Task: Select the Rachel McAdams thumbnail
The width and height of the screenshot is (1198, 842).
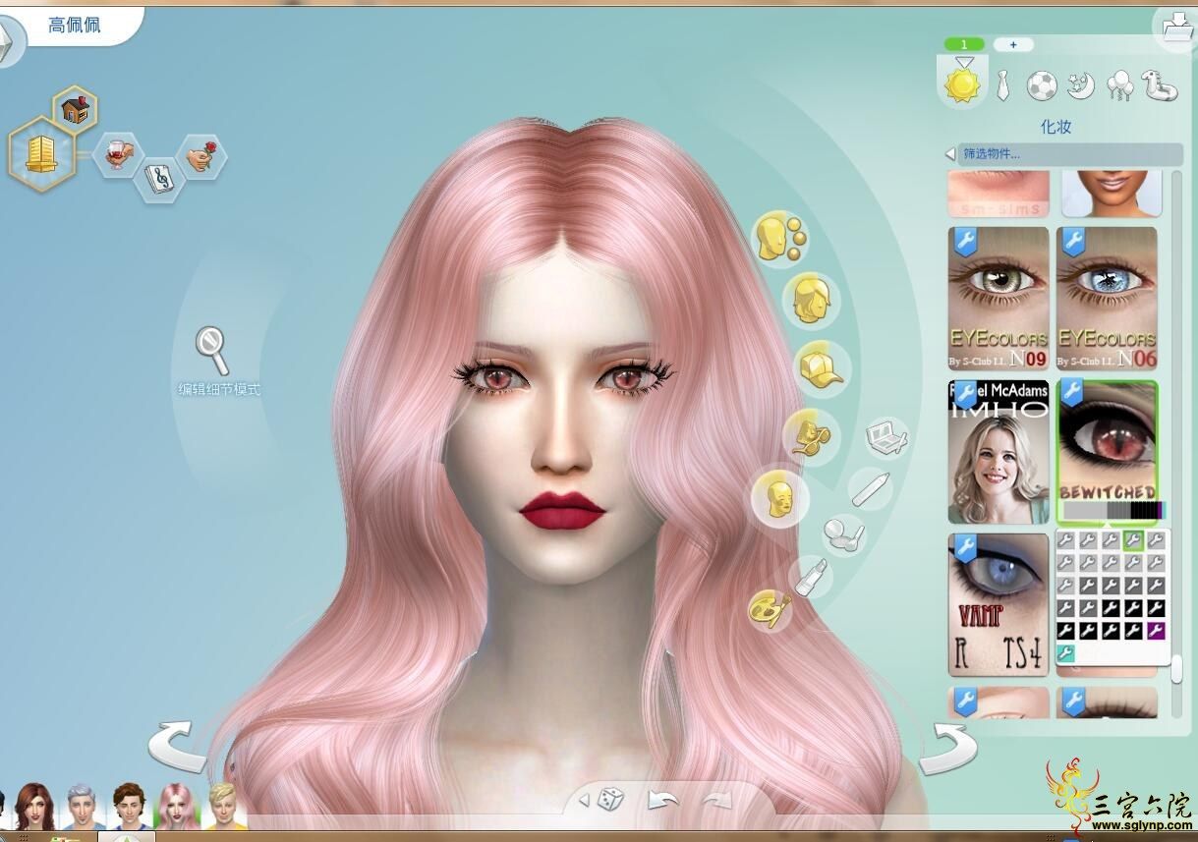Action: click(998, 452)
